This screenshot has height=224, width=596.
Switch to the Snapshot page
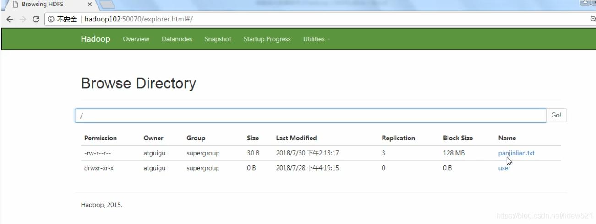point(218,39)
